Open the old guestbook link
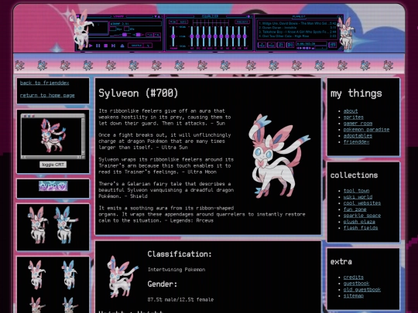 click(x=362, y=289)
